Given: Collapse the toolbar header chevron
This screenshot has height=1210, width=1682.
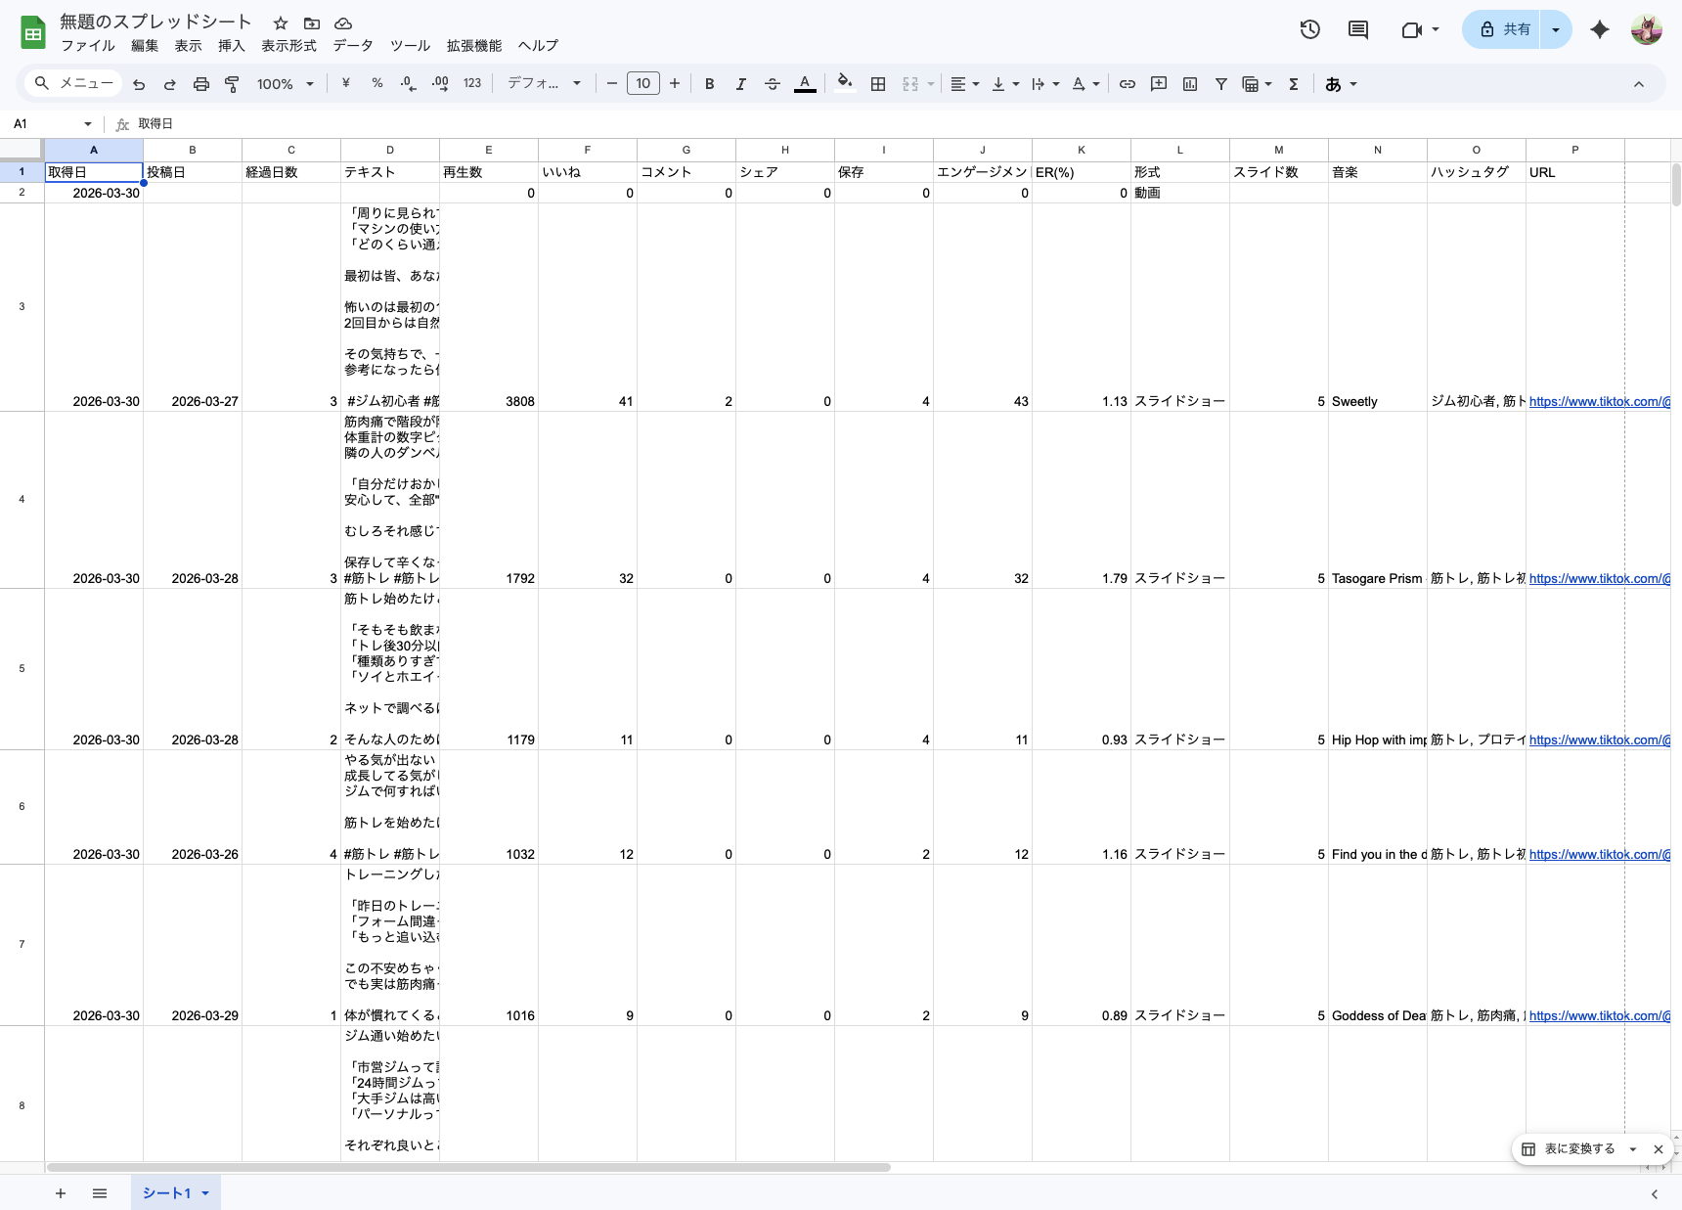Looking at the screenshot, I should [1639, 84].
